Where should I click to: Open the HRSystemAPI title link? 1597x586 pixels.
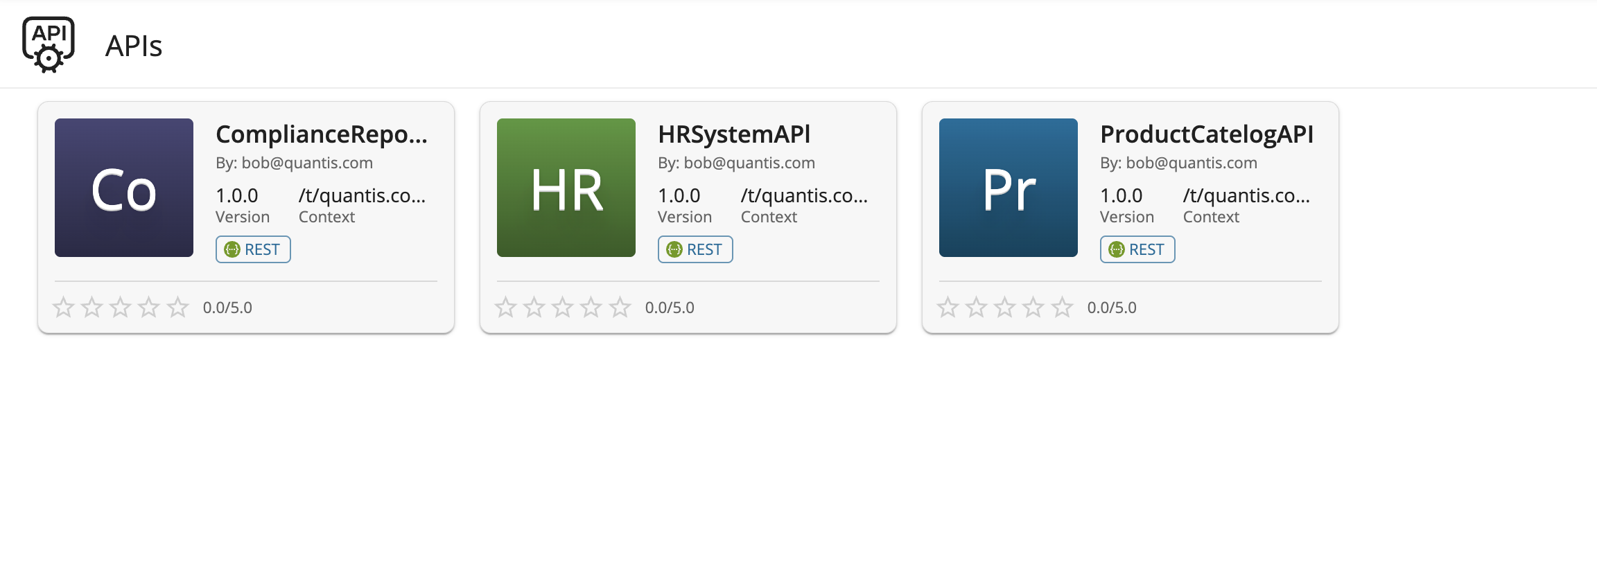coord(734,134)
